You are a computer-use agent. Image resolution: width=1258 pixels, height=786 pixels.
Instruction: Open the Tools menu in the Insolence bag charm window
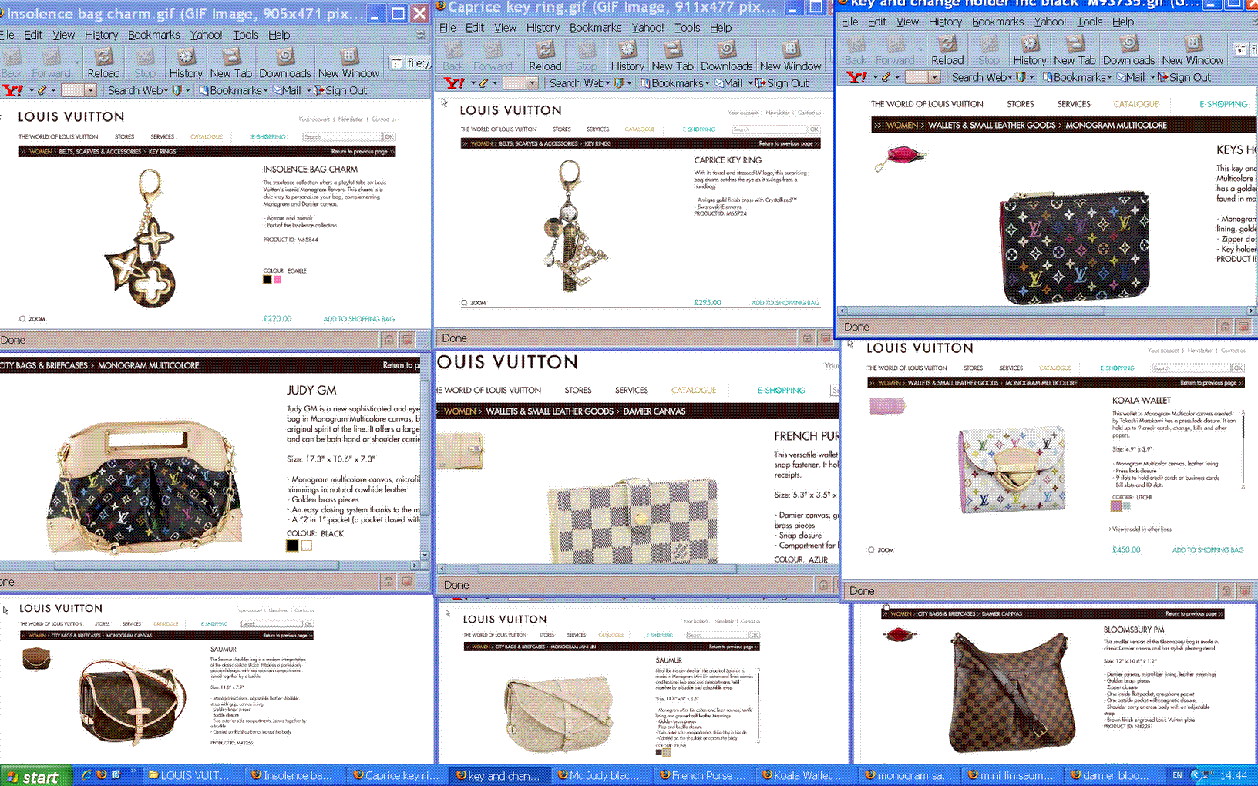pyautogui.click(x=246, y=35)
